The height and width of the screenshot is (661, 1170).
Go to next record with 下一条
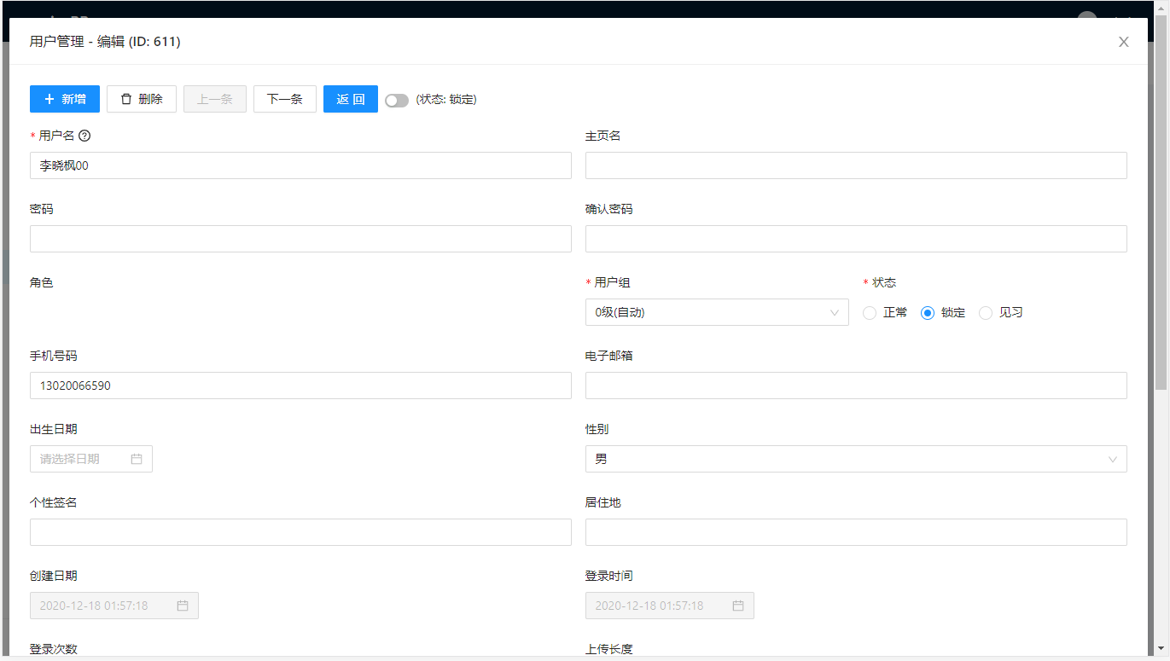coord(285,99)
